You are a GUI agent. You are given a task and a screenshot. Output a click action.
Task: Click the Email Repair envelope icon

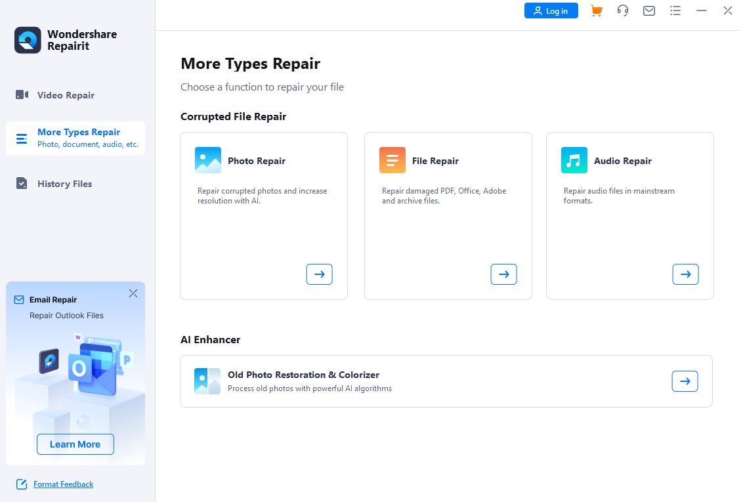click(x=19, y=300)
